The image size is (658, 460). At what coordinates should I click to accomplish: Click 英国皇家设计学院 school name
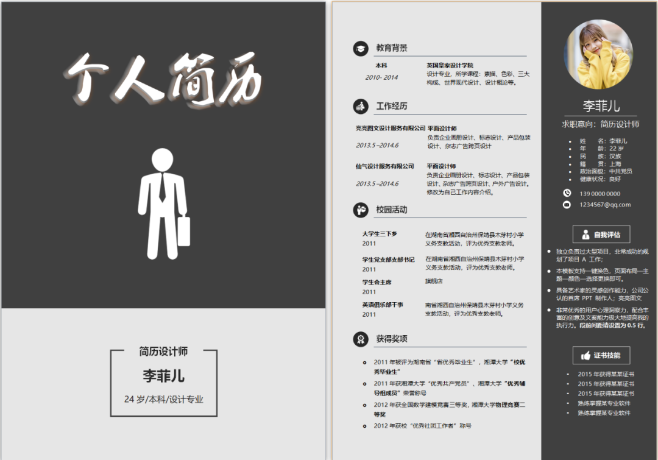pos(450,65)
